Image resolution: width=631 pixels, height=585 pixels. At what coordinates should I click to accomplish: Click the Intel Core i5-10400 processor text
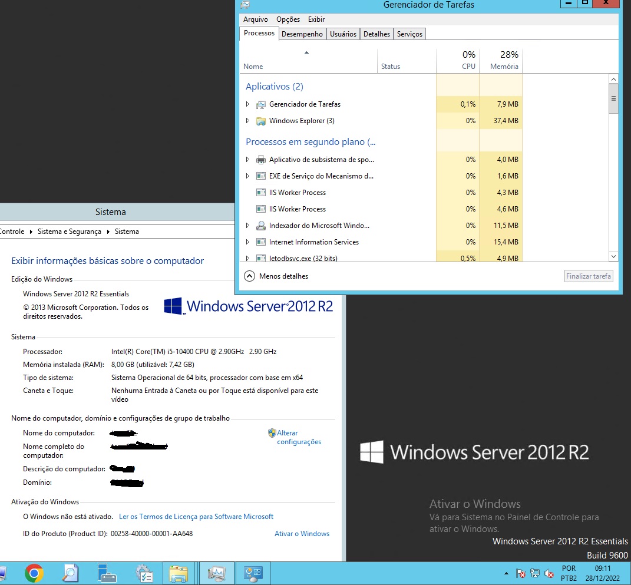click(x=194, y=352)
